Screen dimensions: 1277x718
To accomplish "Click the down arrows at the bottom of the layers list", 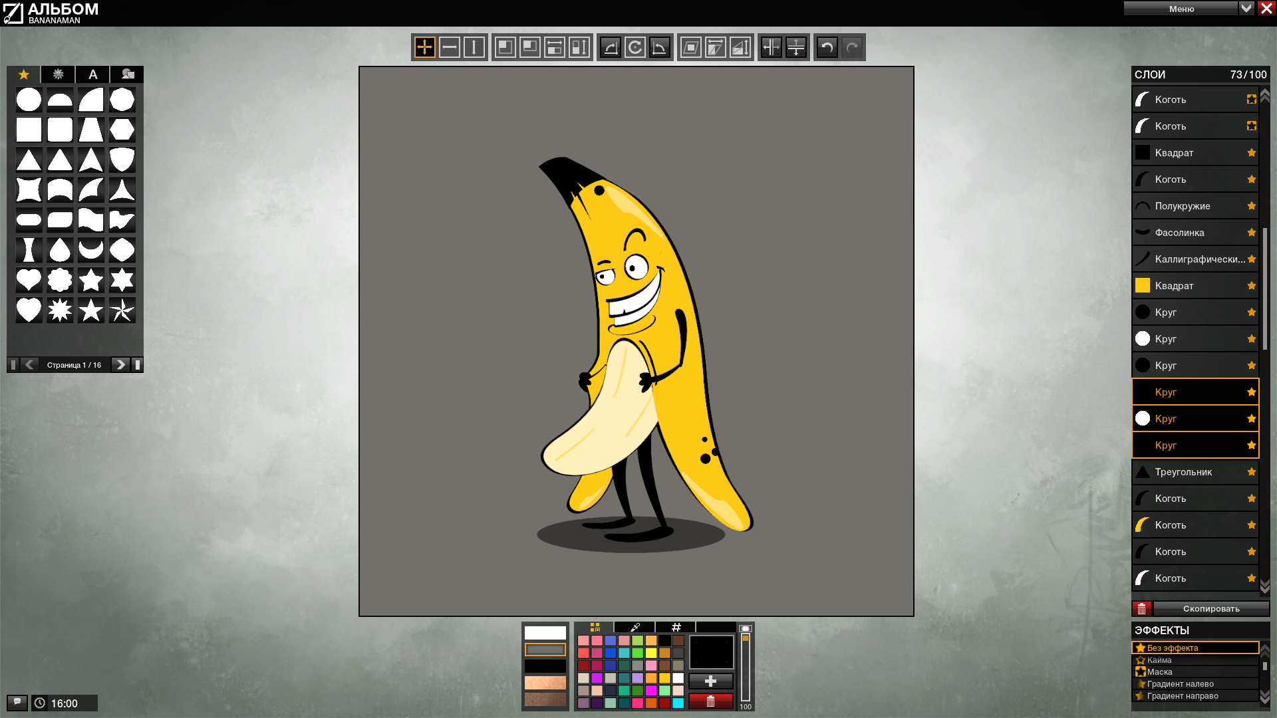I will click(1264, 586).
